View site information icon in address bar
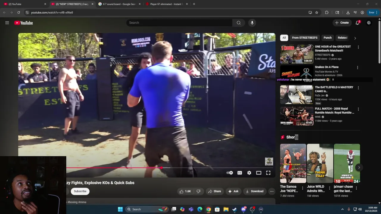This screenshot has width=381, height=214. point(27,12)
